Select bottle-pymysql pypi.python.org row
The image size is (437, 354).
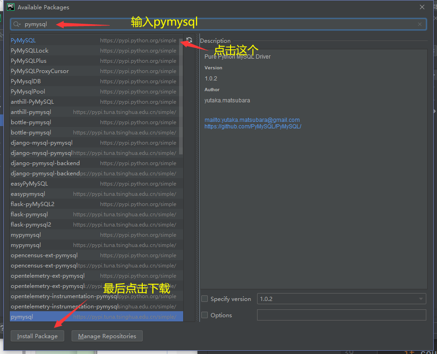click(96, 122)
